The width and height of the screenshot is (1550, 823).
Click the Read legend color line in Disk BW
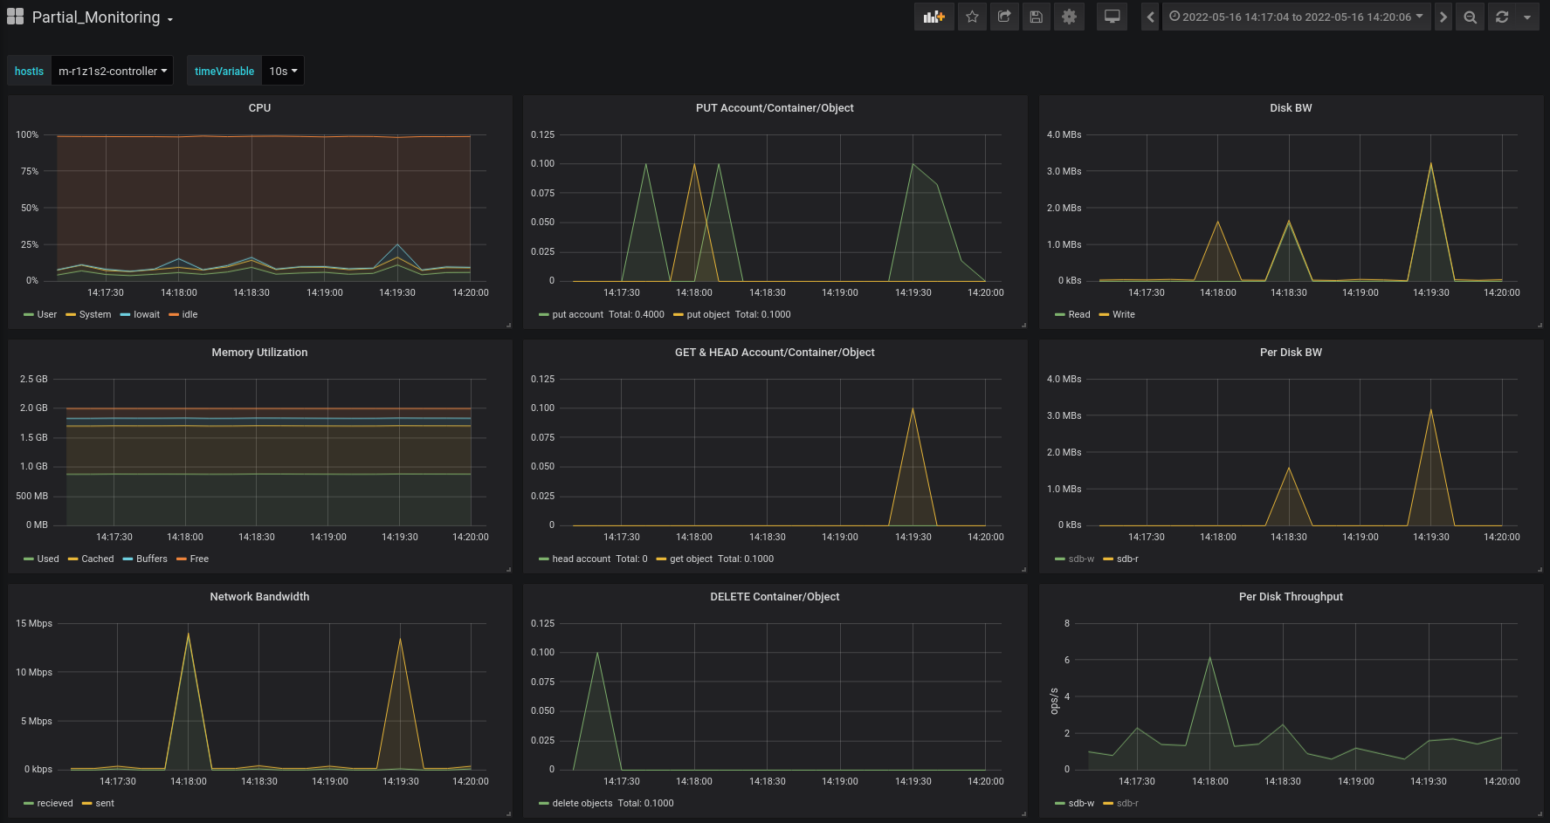click(x=1059, y=315)
